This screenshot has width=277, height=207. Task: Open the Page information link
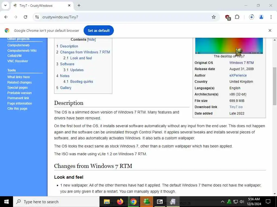[19, 103]
